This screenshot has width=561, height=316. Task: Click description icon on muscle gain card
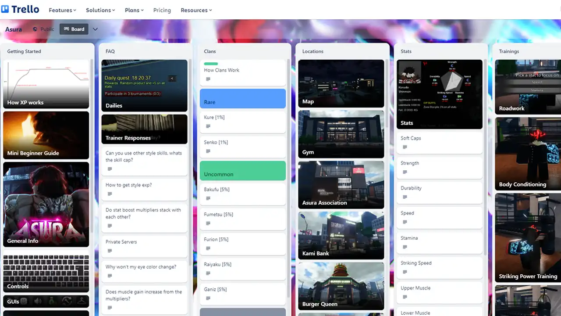(x=110, y=308)
